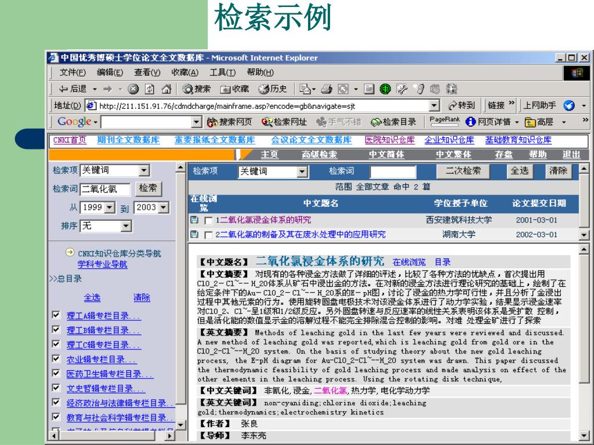Open the Back button history dropdown arrow

(95, 89)
